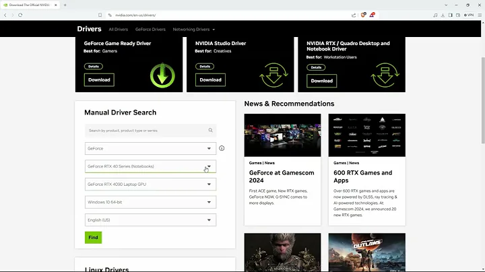485x272 pixels.
Task: Open the Brave Shields lion icon
Action: [363, 15]
